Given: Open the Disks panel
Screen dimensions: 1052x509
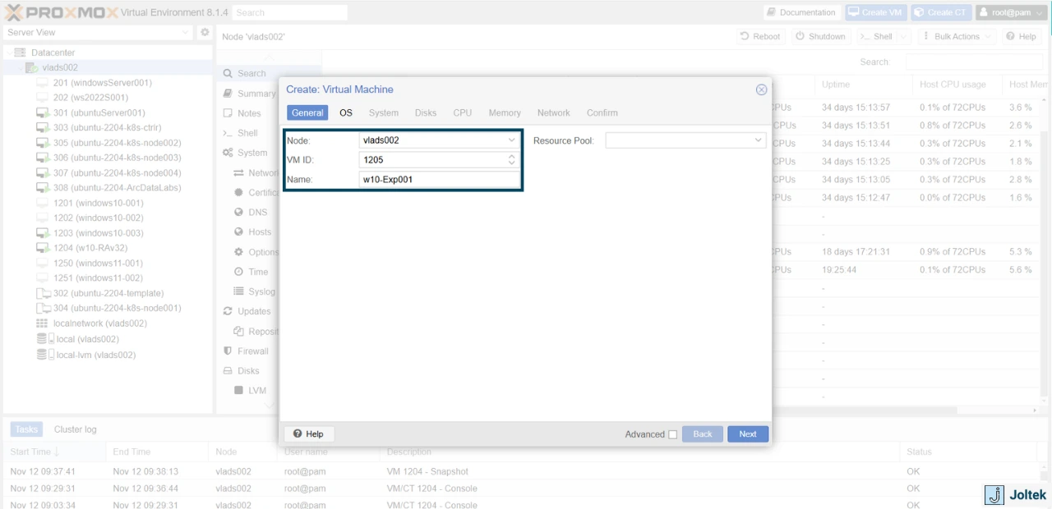Looking at the screenshot, I should click(x=242, y=371).
